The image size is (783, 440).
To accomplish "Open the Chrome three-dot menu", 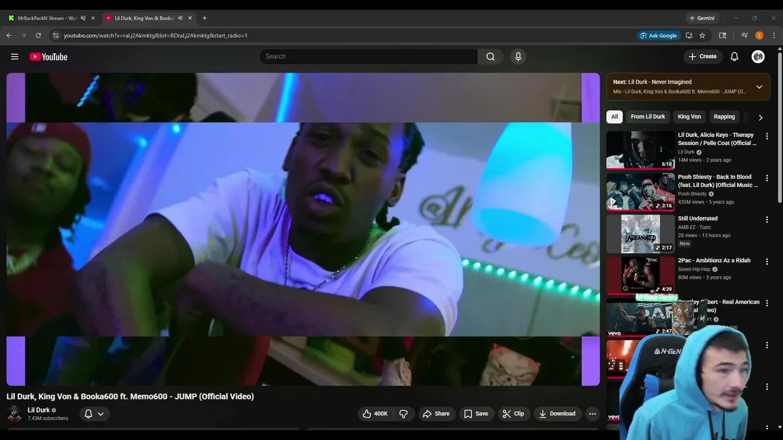I will (x=774, y=35).
